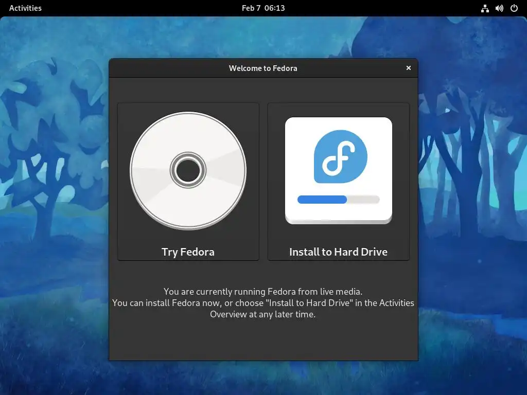Click the wired network status icon
Image resolution: width=527 pixels, height=395 pixels.
[485, 8]
